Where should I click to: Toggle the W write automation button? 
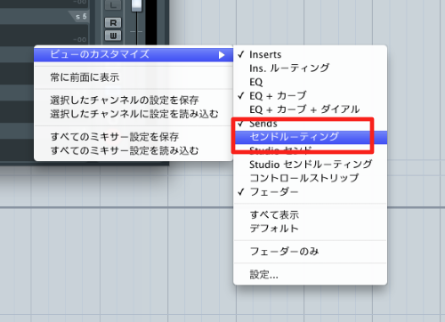[x=113, y=36]
